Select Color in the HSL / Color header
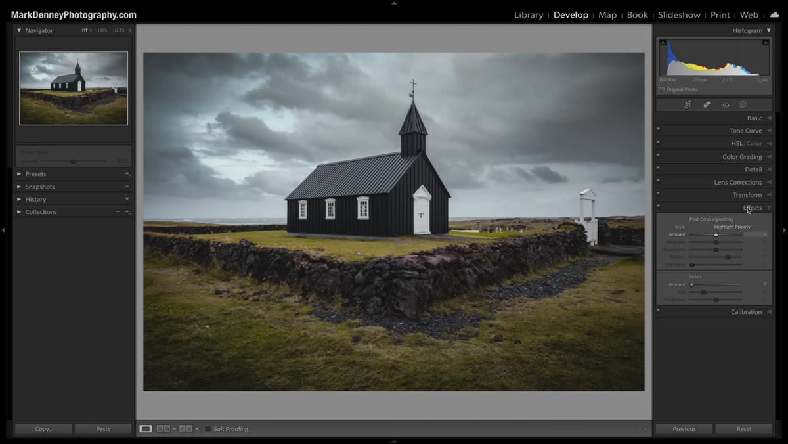This screenshot has height=444, width=788. click(755, 143)
